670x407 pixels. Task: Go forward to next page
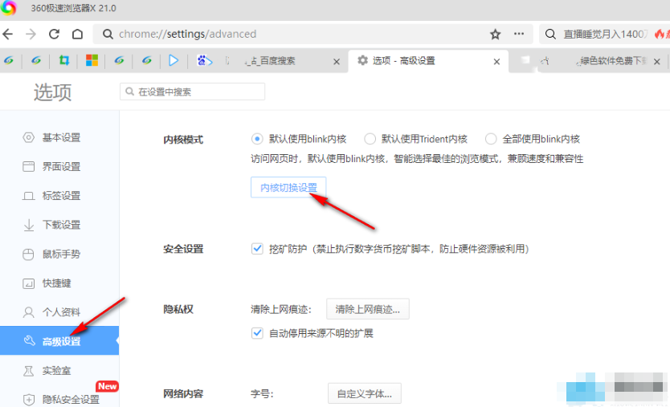pos(31,34)
